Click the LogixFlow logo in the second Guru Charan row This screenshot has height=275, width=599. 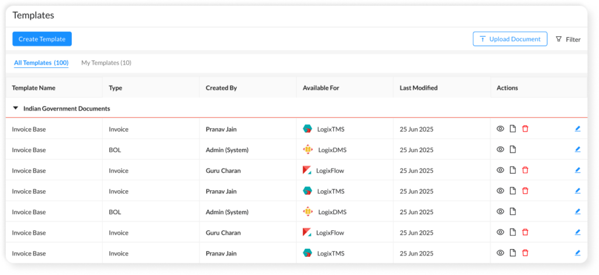[x=308, y=233]
